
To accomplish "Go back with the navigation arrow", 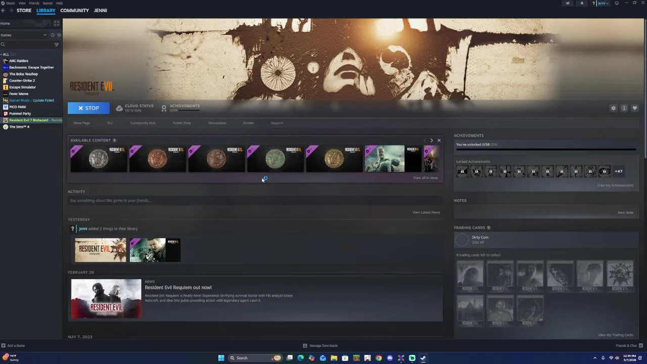I will click(x=3, y=10).
